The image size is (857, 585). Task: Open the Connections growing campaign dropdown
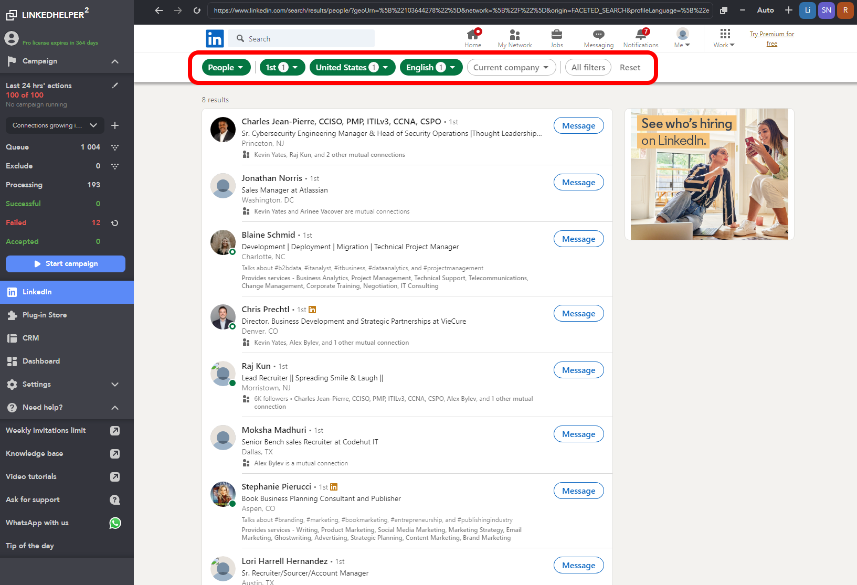tap(55, 125)
